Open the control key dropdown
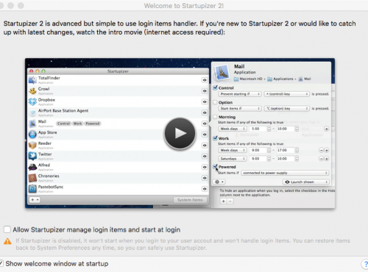Image resolution: width=368 pixels, height=272 pixels. point(286,94)
